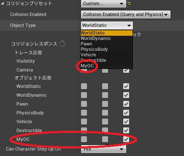The image size is (184, 156).
Task: Toggle PhysicsBody Block checkbox
Action: click(126, 113)
